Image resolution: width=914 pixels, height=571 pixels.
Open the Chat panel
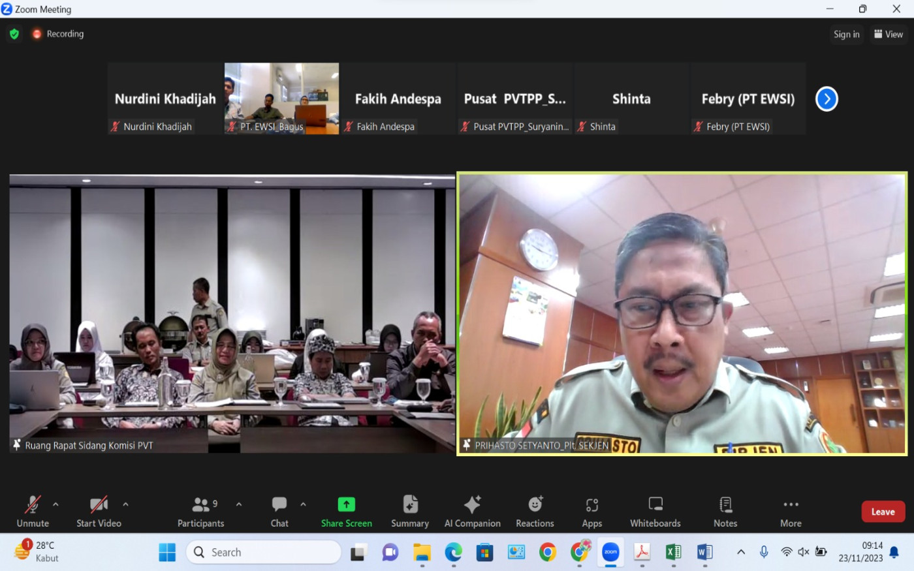[x=279, y=511]
